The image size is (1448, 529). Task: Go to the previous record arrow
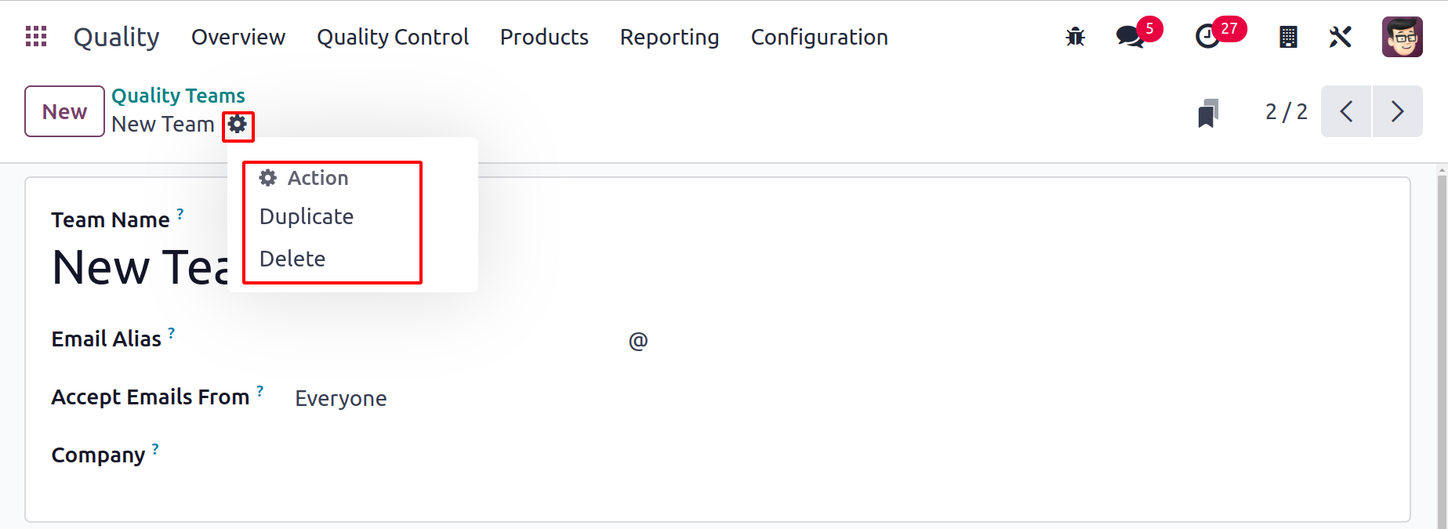(1346, 111)
